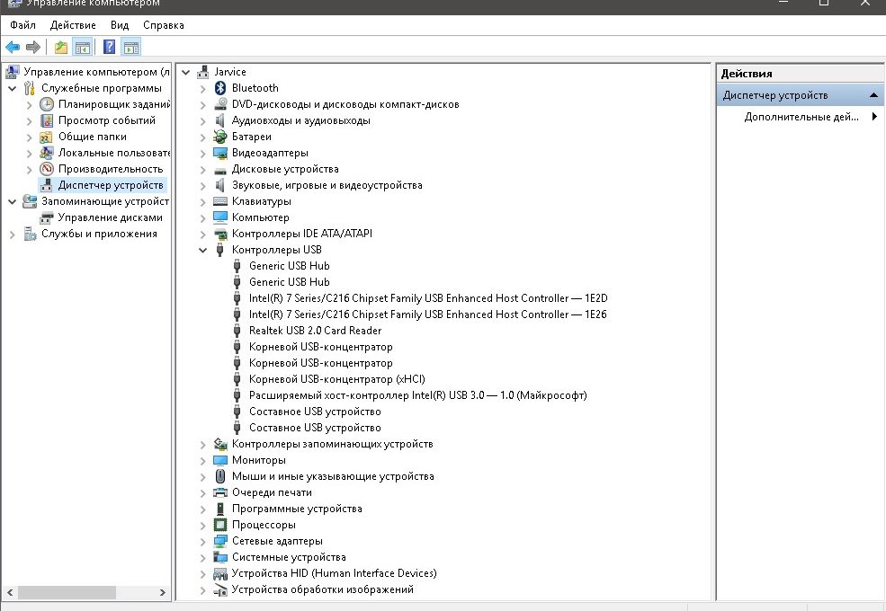Select Программные устройства row
This screenshot has height=611, width=886.
[297, 509]
